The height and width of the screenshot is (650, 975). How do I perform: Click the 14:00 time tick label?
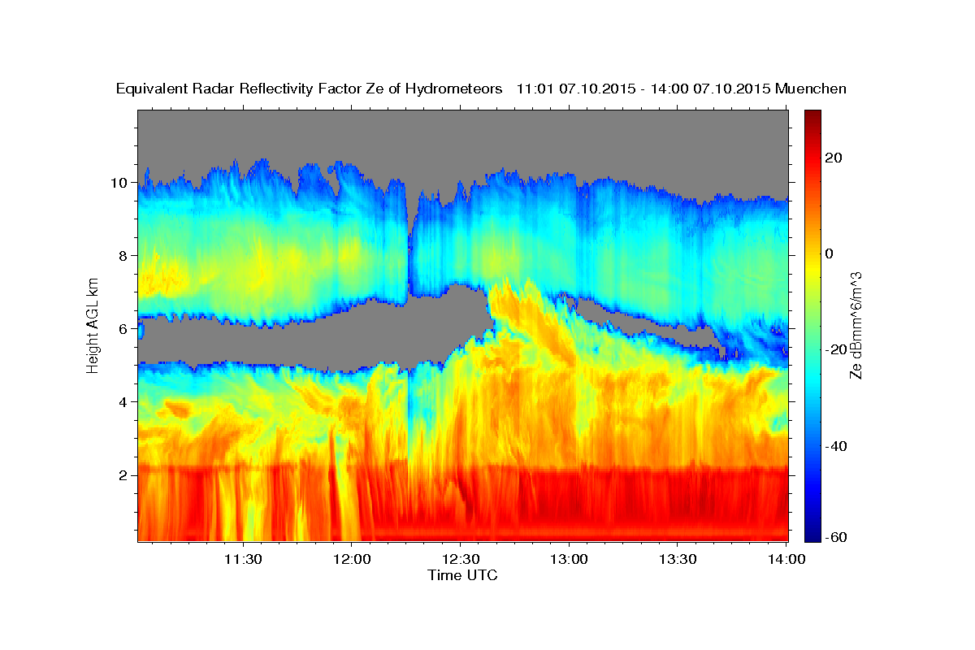(786, 560)
